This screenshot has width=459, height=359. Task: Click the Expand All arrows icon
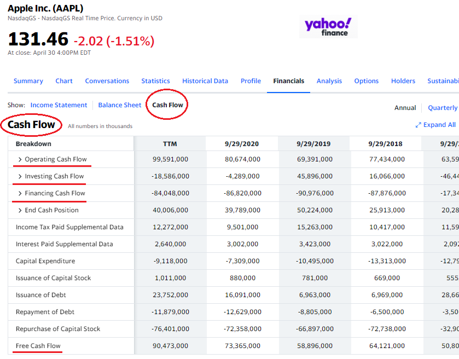[x=419, y=125]
